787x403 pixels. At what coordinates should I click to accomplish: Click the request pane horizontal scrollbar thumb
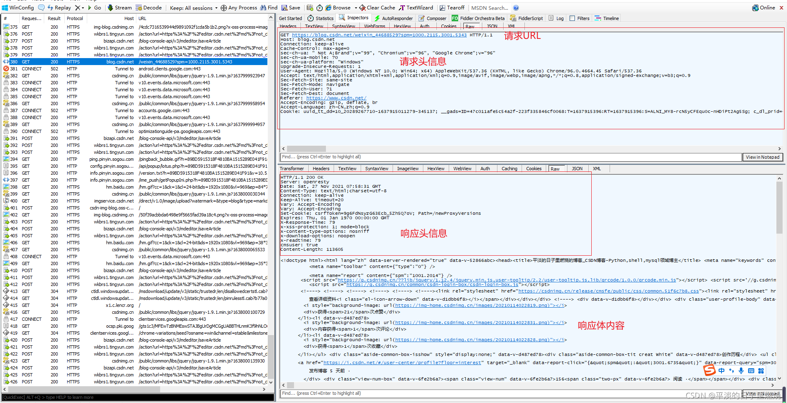click(306, 149)
